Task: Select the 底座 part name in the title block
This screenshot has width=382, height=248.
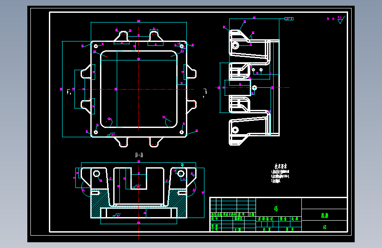Action: click(x=325, y=215)
